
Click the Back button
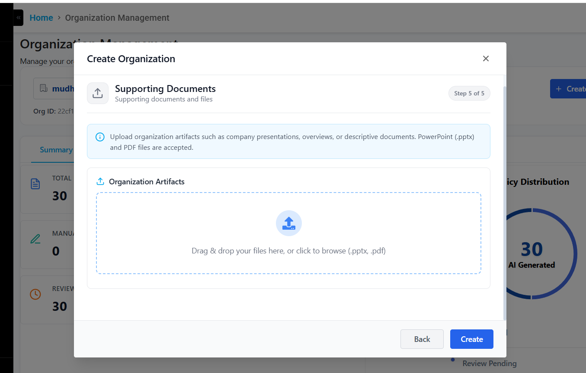point(422,339)
